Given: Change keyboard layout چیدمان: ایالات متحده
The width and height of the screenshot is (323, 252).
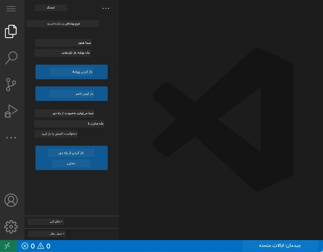Looking at the screenshot, I should pos(280,246).
